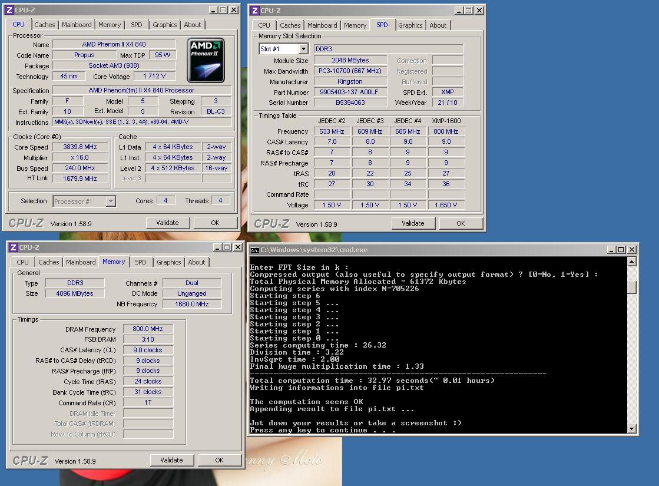Viewport: 659px width, 486px height.
Task: Click the AMD Phenom II logo image
Action: click(x=206, y=60)
